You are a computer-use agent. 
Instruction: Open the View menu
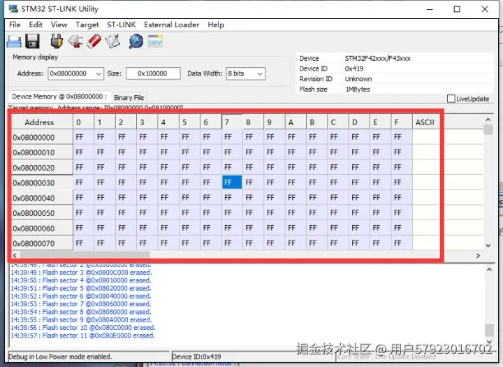point(59,24)
